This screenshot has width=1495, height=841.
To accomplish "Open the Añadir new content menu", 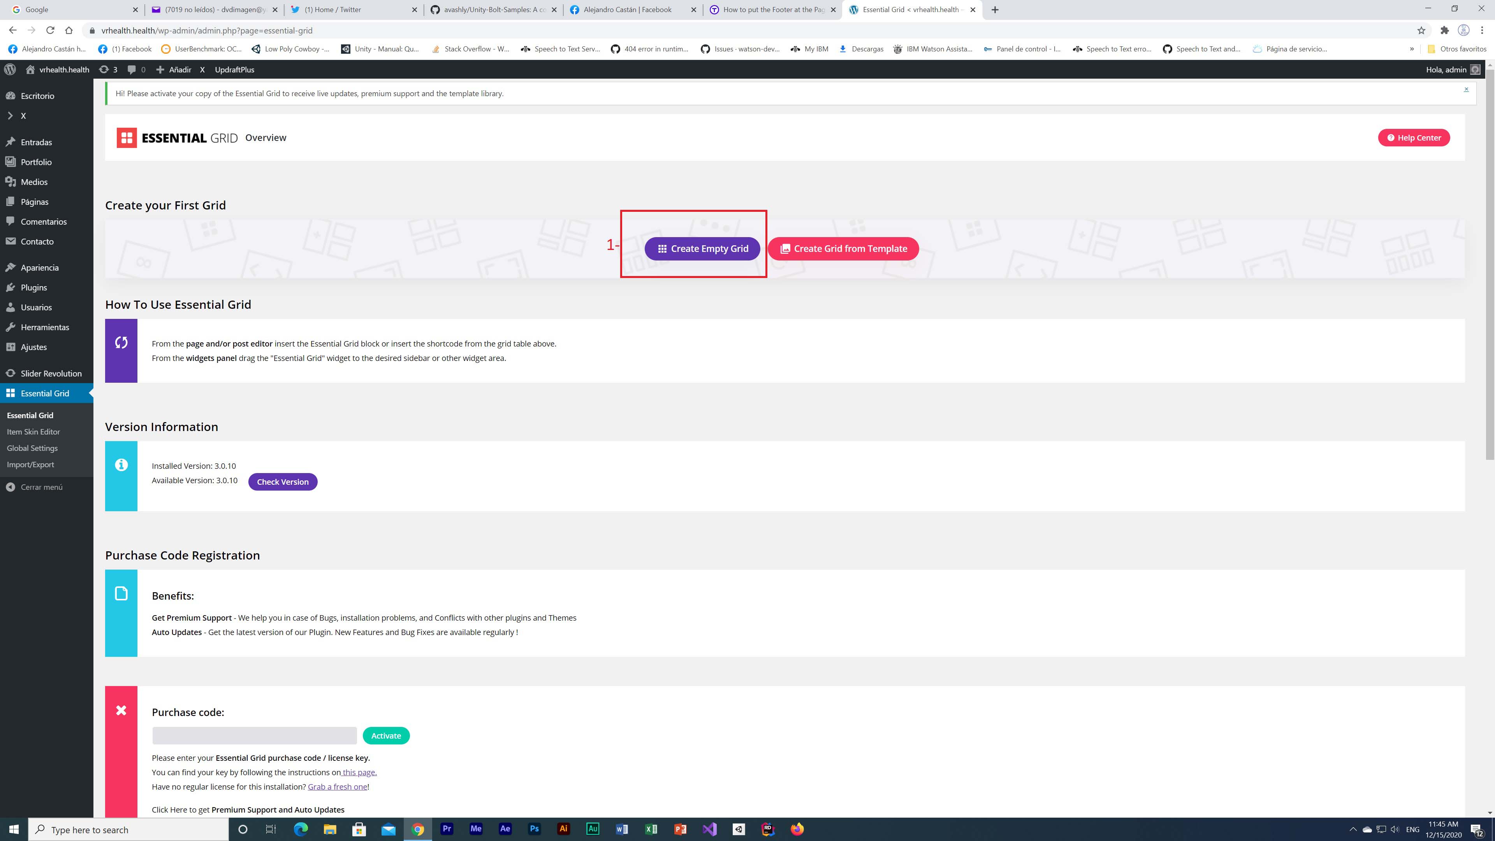I will point(174,70).
